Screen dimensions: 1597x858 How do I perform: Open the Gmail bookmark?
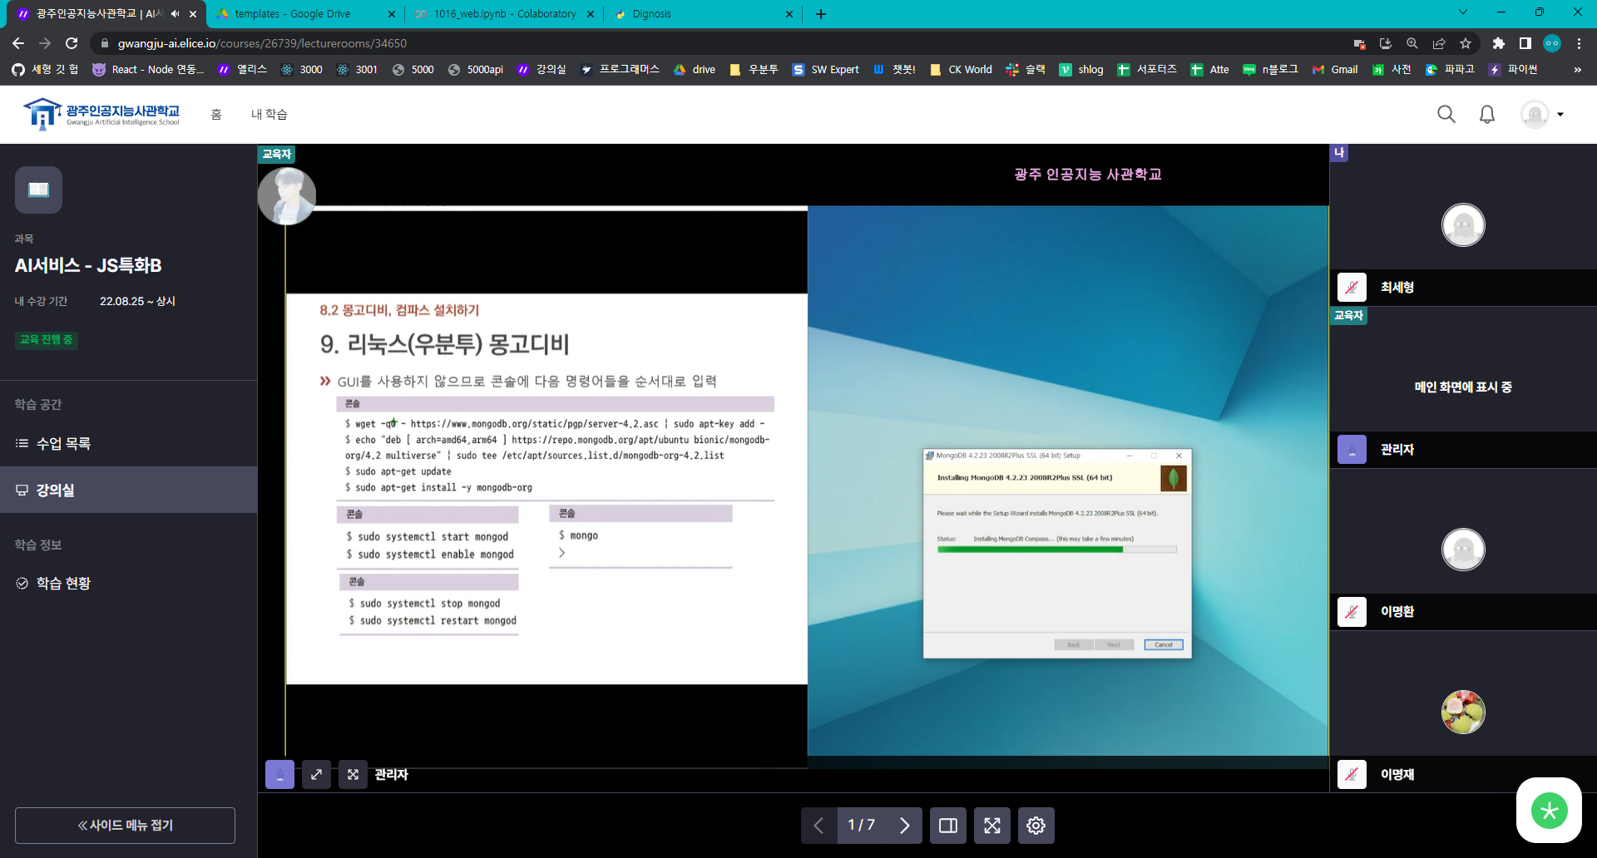point(1334,70)
